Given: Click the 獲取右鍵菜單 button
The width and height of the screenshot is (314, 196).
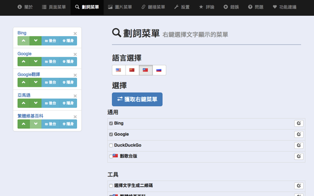Looking at the screenshot, I should pos(137,99).
